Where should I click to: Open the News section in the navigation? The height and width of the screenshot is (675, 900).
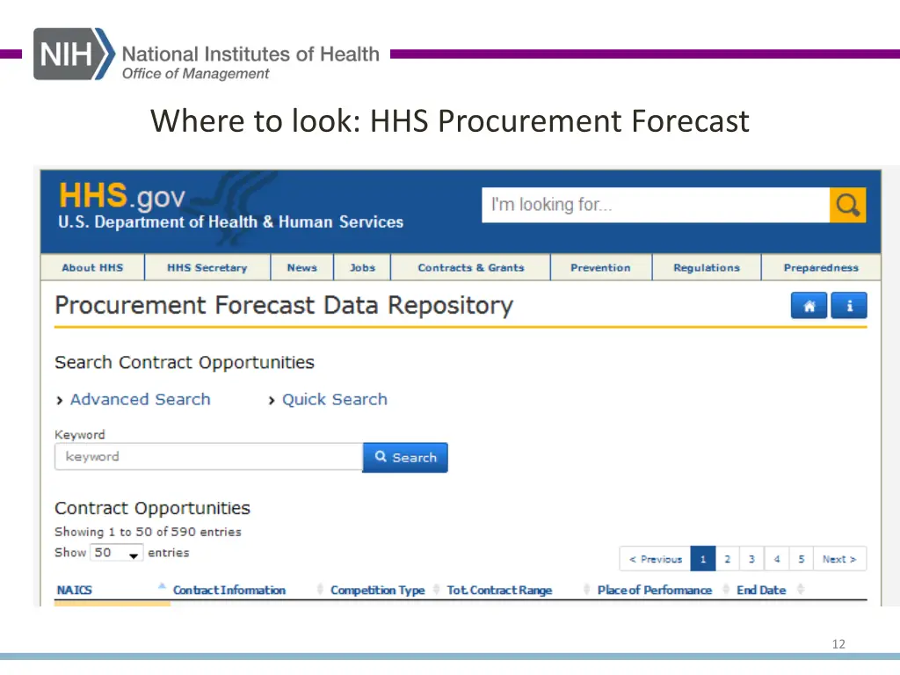pos(301,267)
